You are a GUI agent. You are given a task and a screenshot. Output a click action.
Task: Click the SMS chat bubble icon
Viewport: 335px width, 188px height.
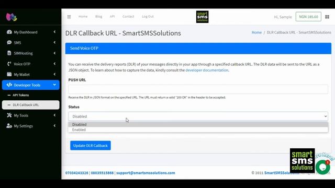[9, 42]
